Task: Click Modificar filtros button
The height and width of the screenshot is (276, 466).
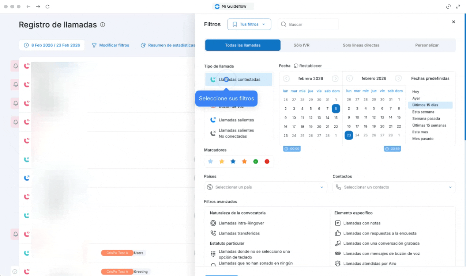Action: (110, 45)
